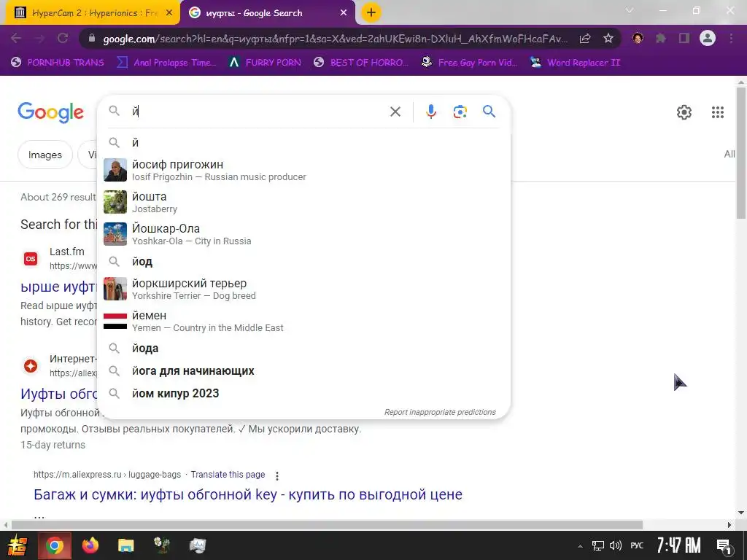Viewport: 747px width, 560px height.
Task: Launch Firefox from the taskbar
Action: (90, 545)
